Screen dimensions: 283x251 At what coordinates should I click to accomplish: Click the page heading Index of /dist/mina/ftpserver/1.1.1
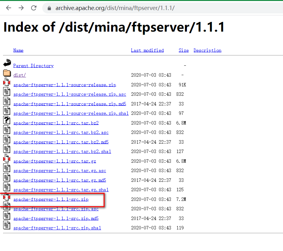tap(114, 27)
